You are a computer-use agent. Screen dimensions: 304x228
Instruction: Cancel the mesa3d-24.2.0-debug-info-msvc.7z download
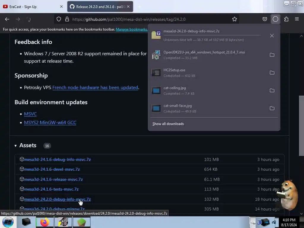[272, 36]
